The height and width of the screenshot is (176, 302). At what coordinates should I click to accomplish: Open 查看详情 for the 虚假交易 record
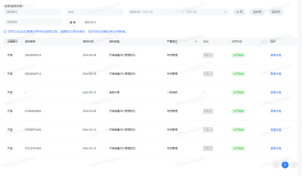tap(275, 92)
